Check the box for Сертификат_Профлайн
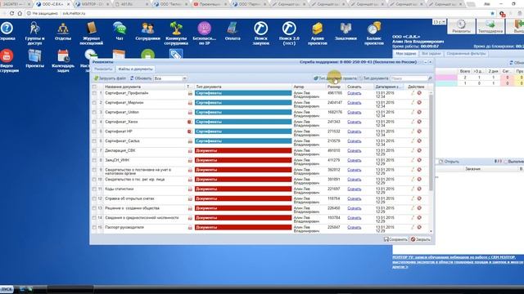Viewport: 524px width, 294px height. coord(94,93)
